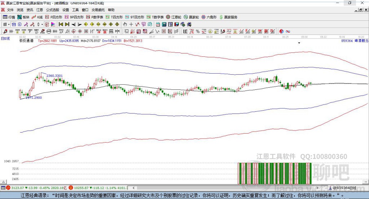Image resolution: width=369 pixels, height=199 pixels.
Task: Open the 文件 menu
Action: tap(10, 10)
